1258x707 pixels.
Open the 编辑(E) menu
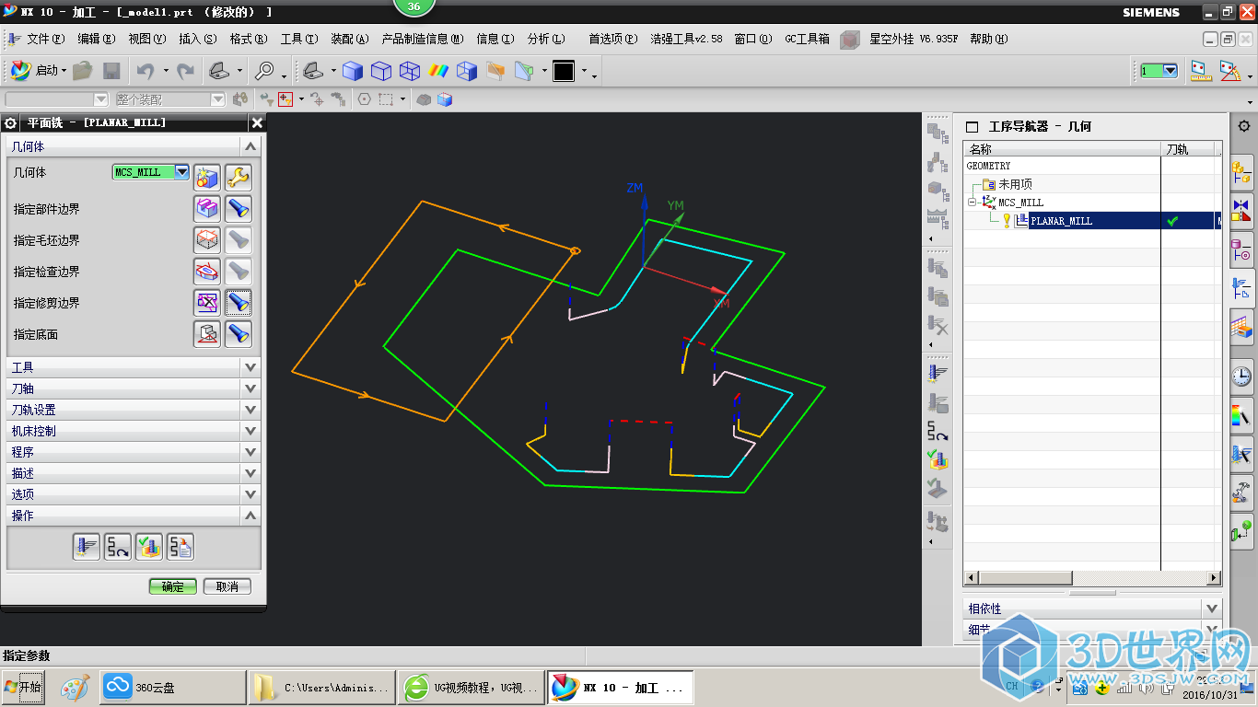tap(96, 39)
